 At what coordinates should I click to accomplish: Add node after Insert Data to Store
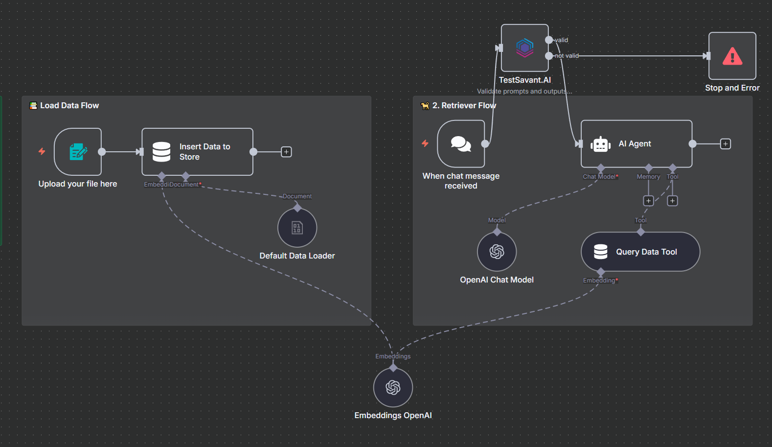click(286, 152)
